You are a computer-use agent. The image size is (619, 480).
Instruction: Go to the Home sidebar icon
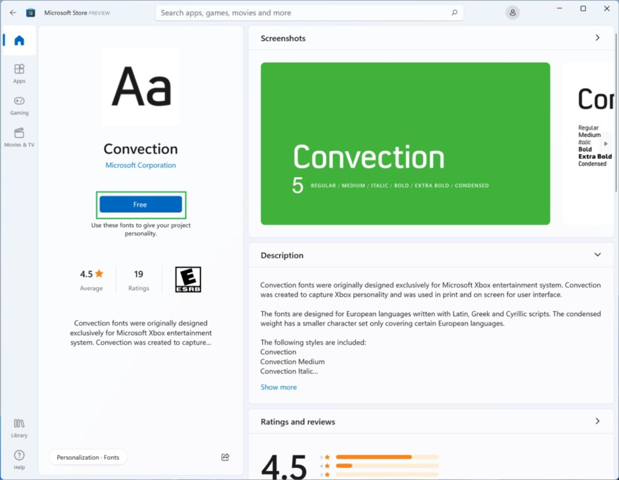pyautogui.click(x=19, y=41)
